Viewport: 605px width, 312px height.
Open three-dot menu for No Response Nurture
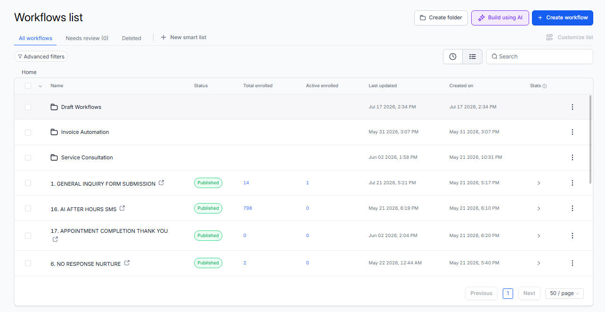pos(572,263)
